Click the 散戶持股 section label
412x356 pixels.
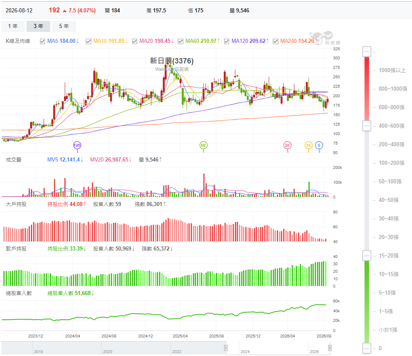click(16, 249)
